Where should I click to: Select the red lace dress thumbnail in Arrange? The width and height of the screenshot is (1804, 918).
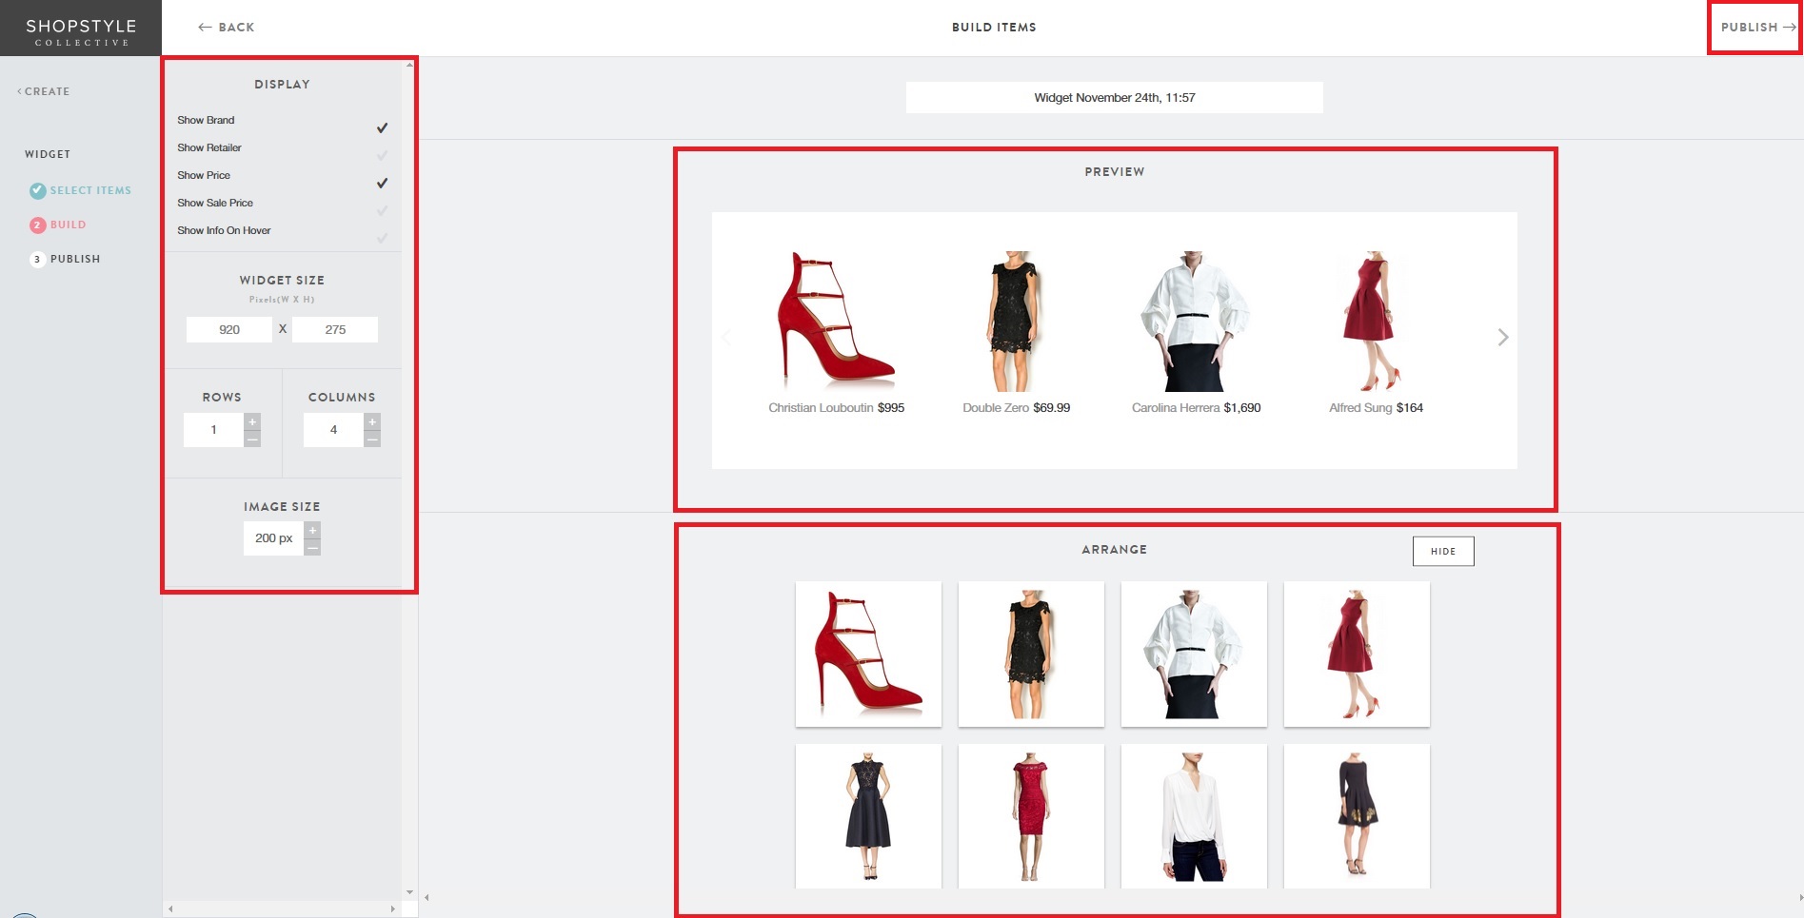point(1031,816)
